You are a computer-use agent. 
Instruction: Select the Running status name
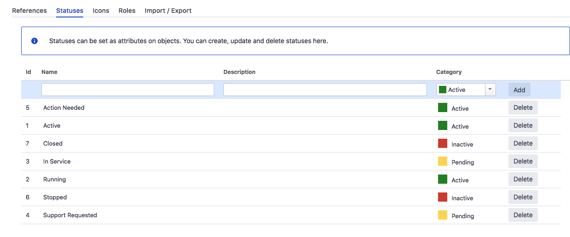(x=55, y=179)
